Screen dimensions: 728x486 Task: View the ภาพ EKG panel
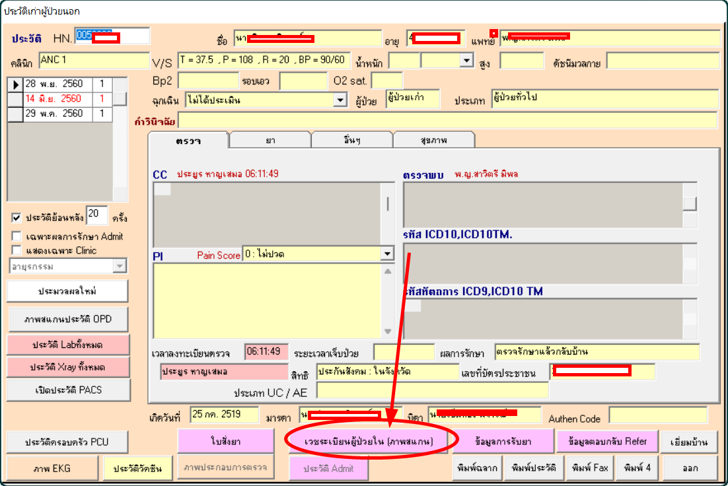51,468
